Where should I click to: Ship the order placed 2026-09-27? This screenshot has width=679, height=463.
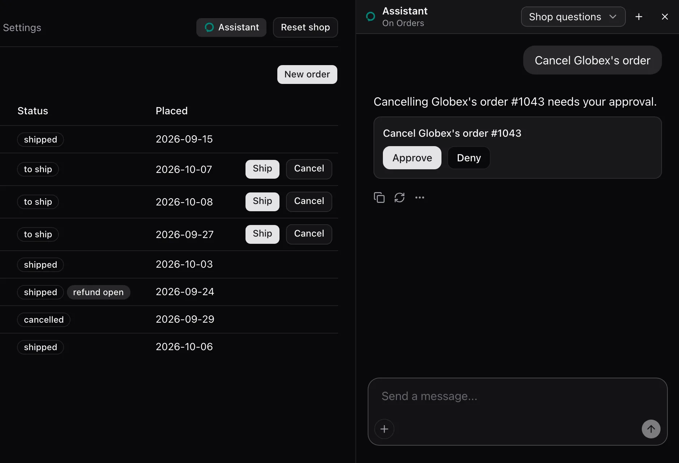click(262, 234)
